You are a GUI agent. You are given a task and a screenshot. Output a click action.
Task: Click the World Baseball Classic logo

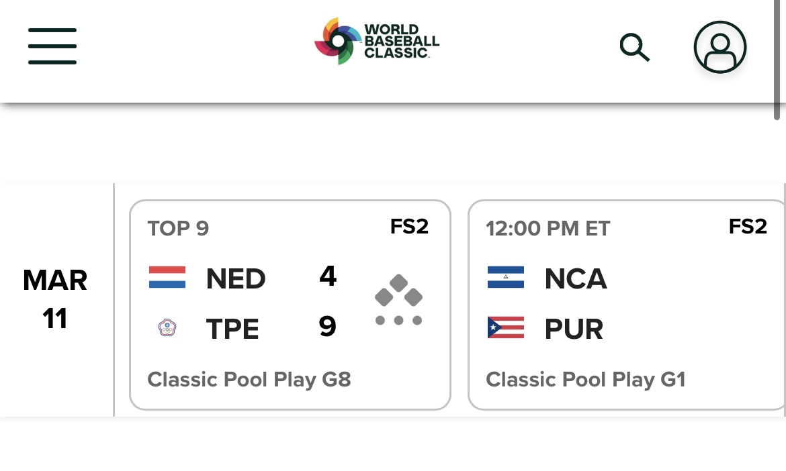pos(376,41)
